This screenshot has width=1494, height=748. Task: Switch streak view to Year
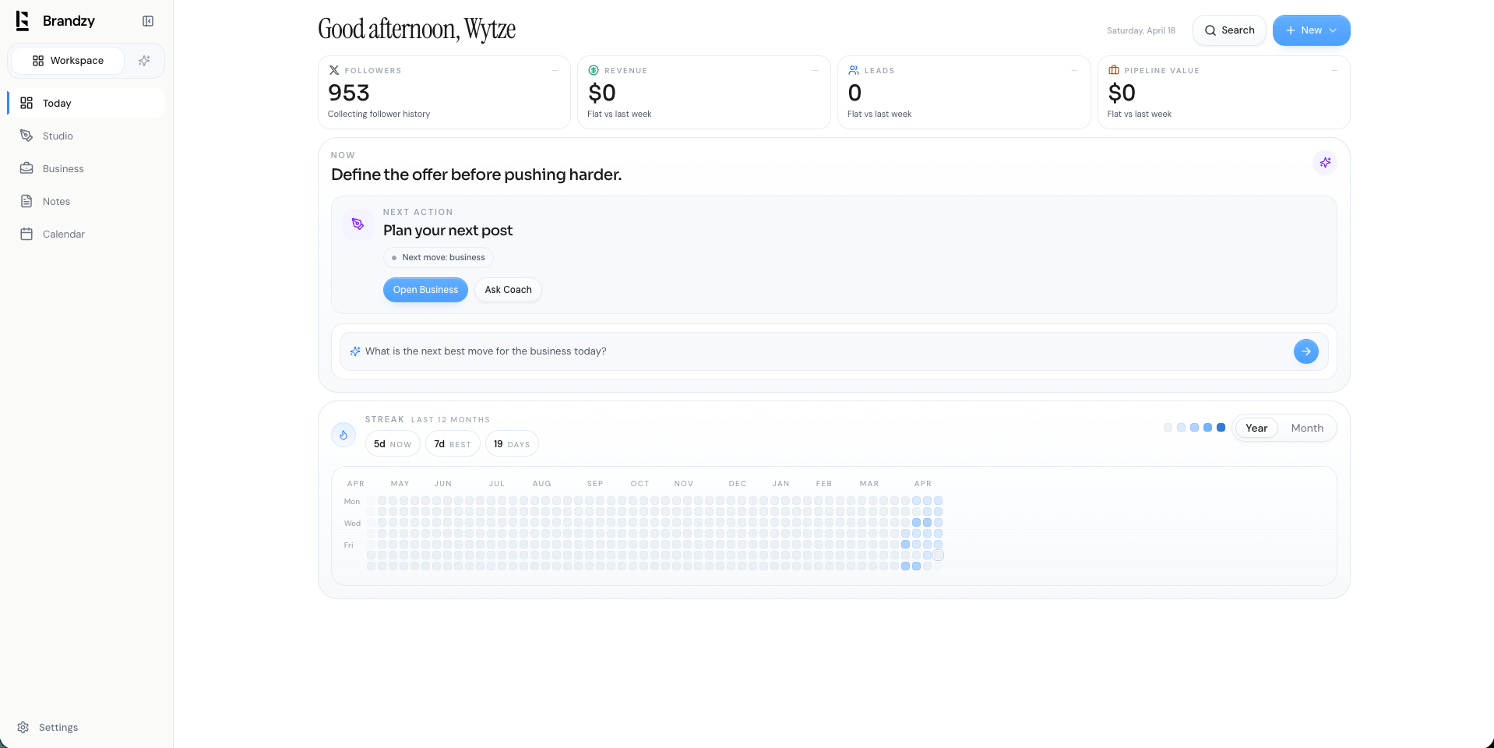1256,428
